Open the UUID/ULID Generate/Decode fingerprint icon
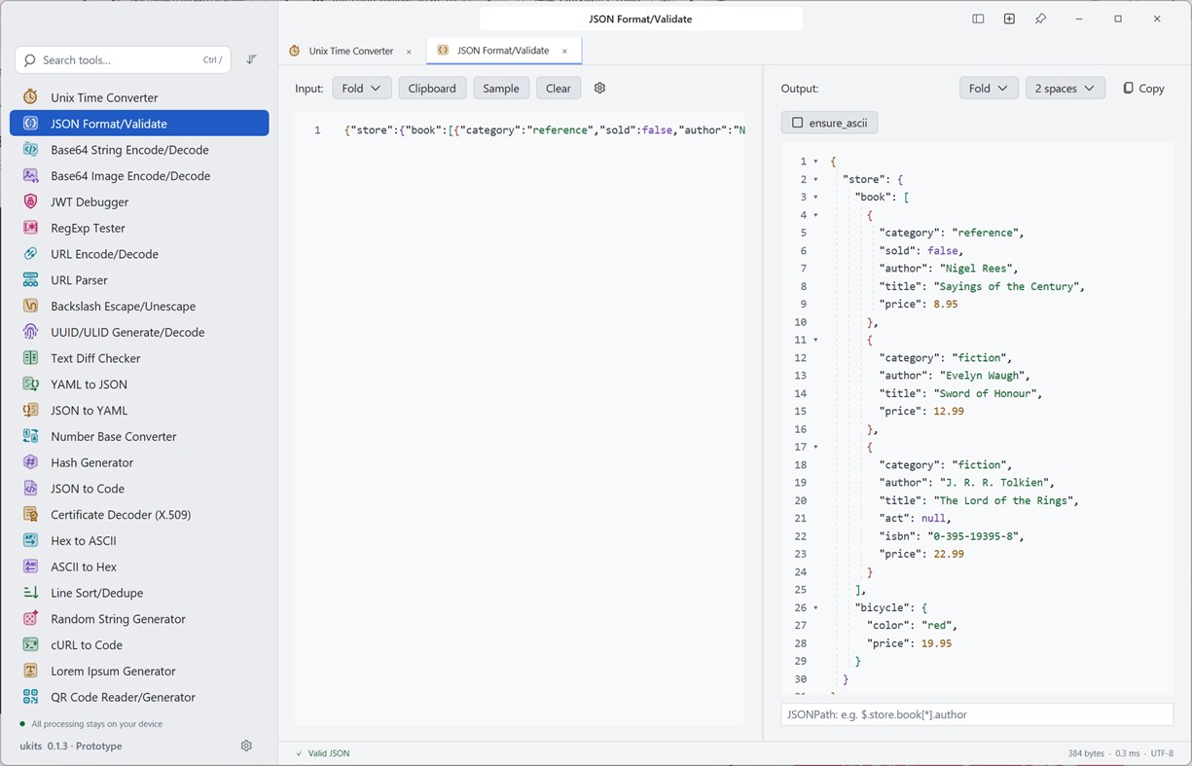This screenshot has width=1192, height=766. pyautogui.click(x=31, y=332)
